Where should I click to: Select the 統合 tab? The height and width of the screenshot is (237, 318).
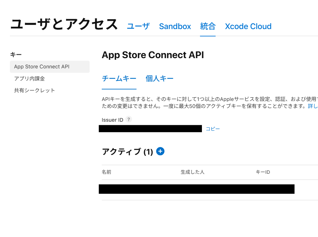[208, 27]
